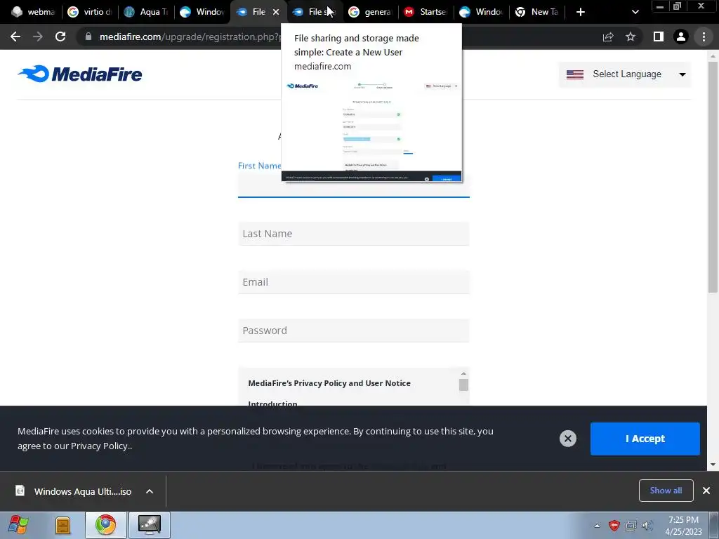The image size is (719, 539).
Task: Click the tab preview thumbnail
Action: (x=371, y=131)
